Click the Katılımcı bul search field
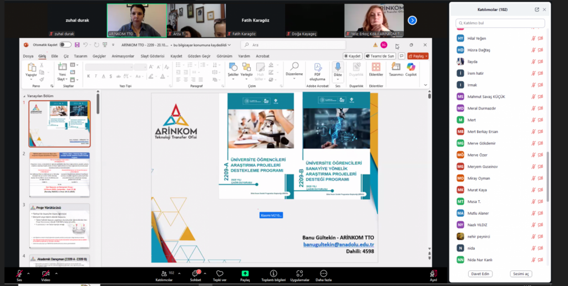 click(x=500, y=23)
